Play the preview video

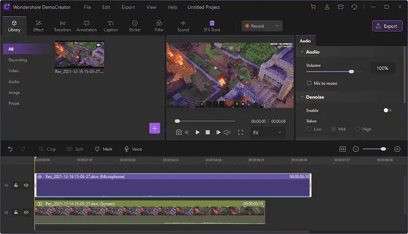pos(198,132)
